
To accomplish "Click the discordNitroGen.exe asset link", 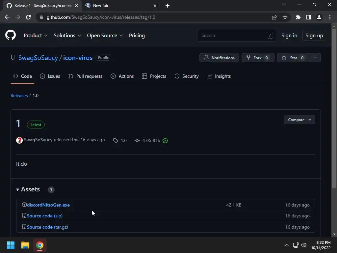I will [x=48, y=205].
